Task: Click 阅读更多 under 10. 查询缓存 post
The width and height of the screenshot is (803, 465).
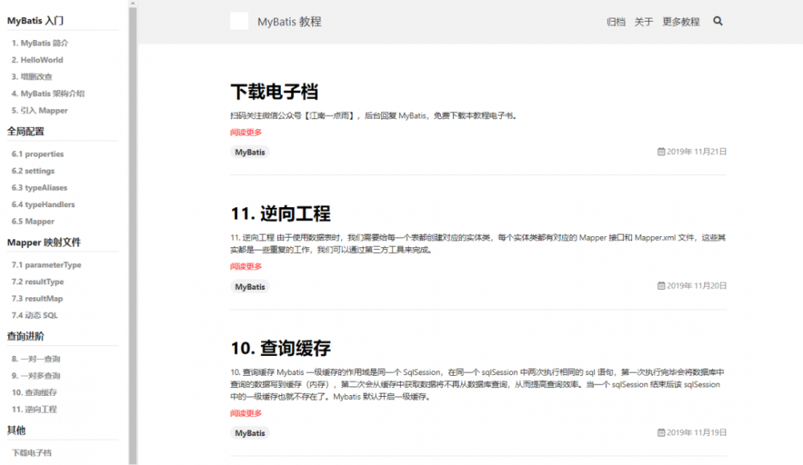Action: [x=247, y=414]
